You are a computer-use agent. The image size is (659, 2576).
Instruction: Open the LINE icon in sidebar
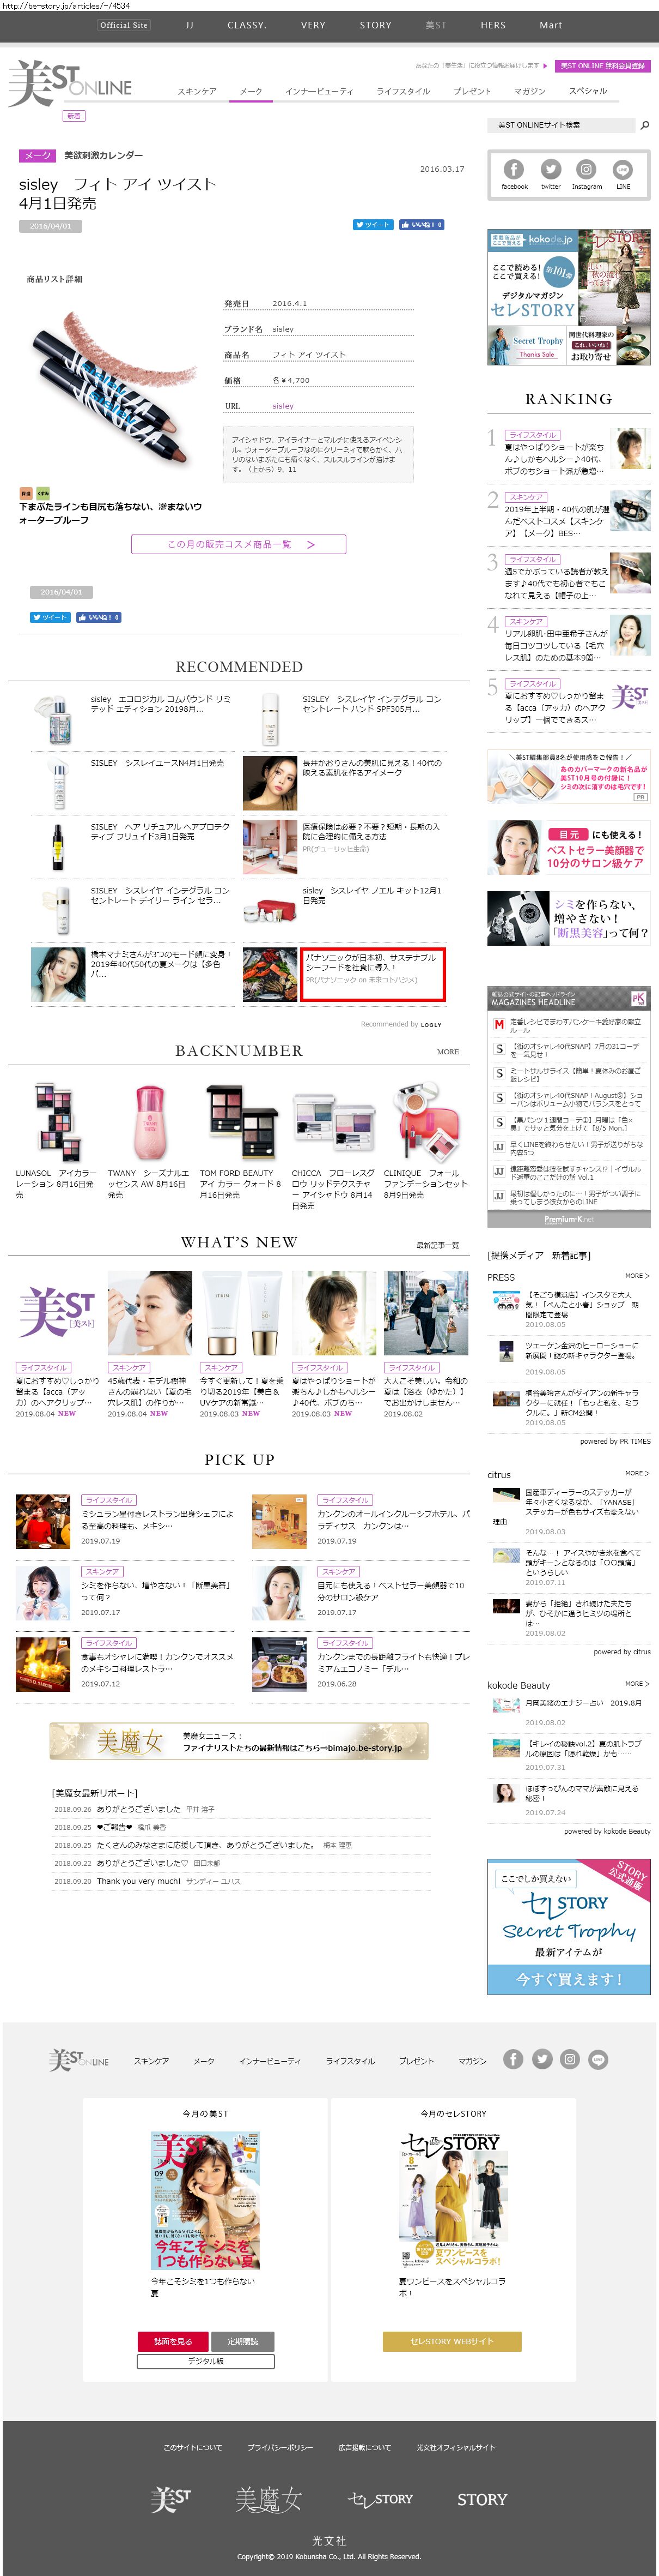pos(623,170)
